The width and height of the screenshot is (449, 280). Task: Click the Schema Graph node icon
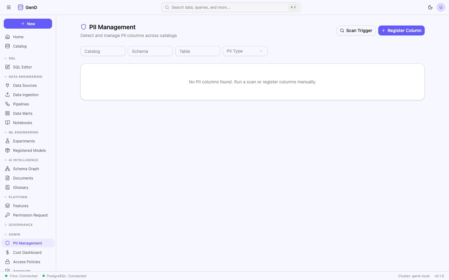pos(7,169)
